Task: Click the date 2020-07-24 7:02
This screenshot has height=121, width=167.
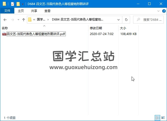Action: [102, 34]
